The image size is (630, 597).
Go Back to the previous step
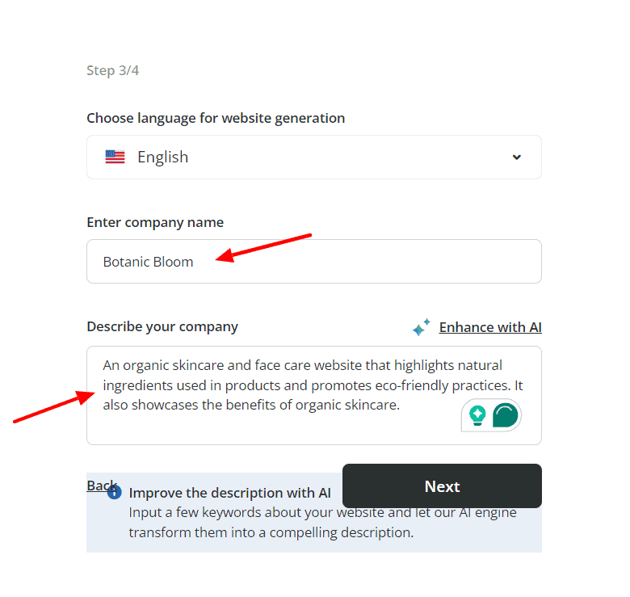[102, 485]
